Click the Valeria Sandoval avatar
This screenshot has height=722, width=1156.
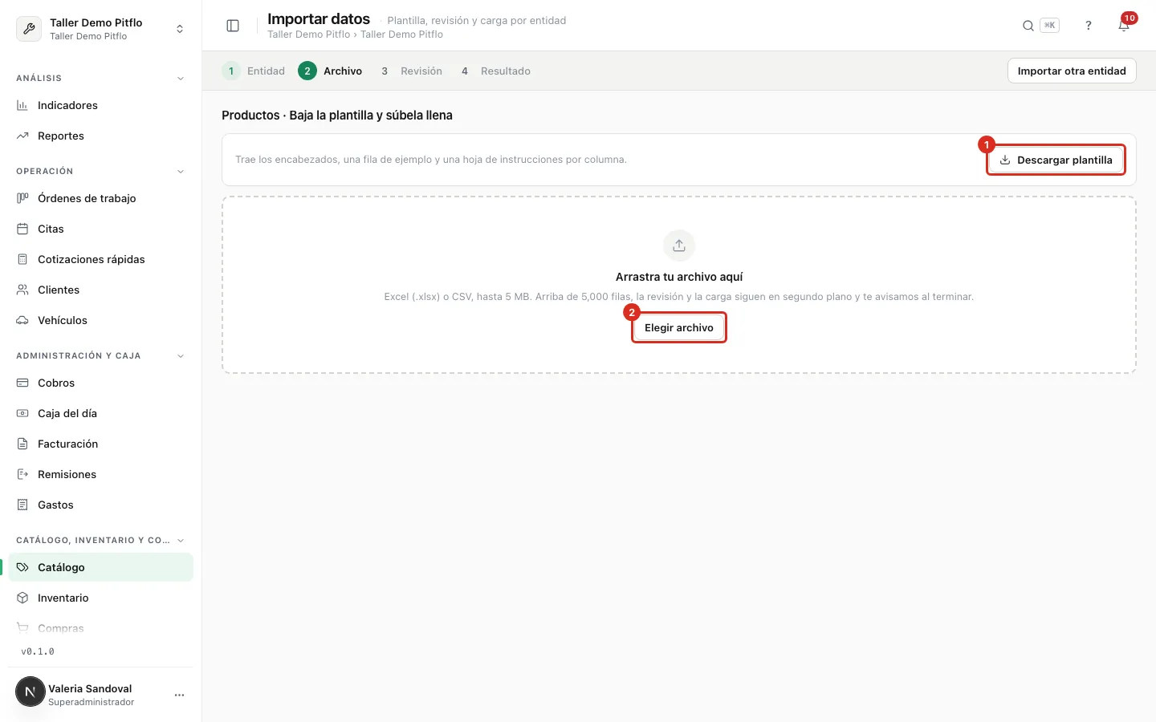click(x=31, y=692)
